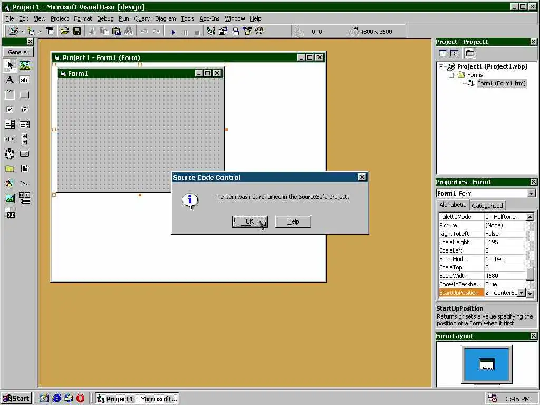Select the Pointer tool in toolbox
This screenshot has height=405, width=540.
[10, 65]
